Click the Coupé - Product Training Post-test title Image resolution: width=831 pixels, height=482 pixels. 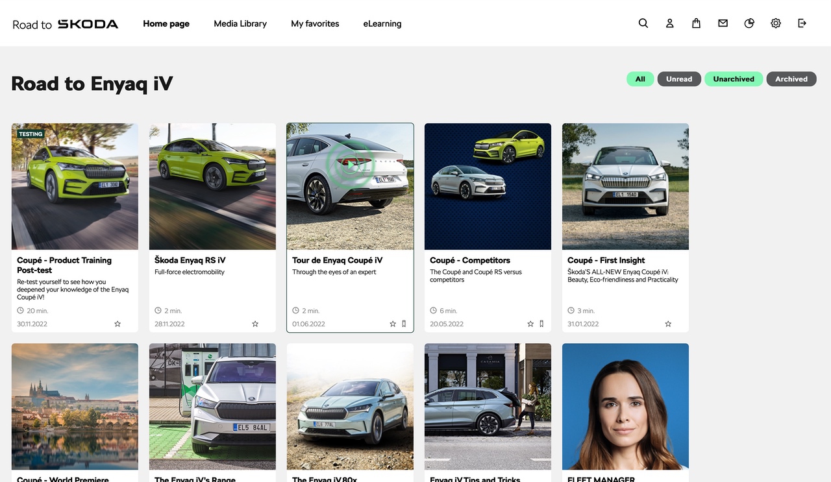[64, 265]
